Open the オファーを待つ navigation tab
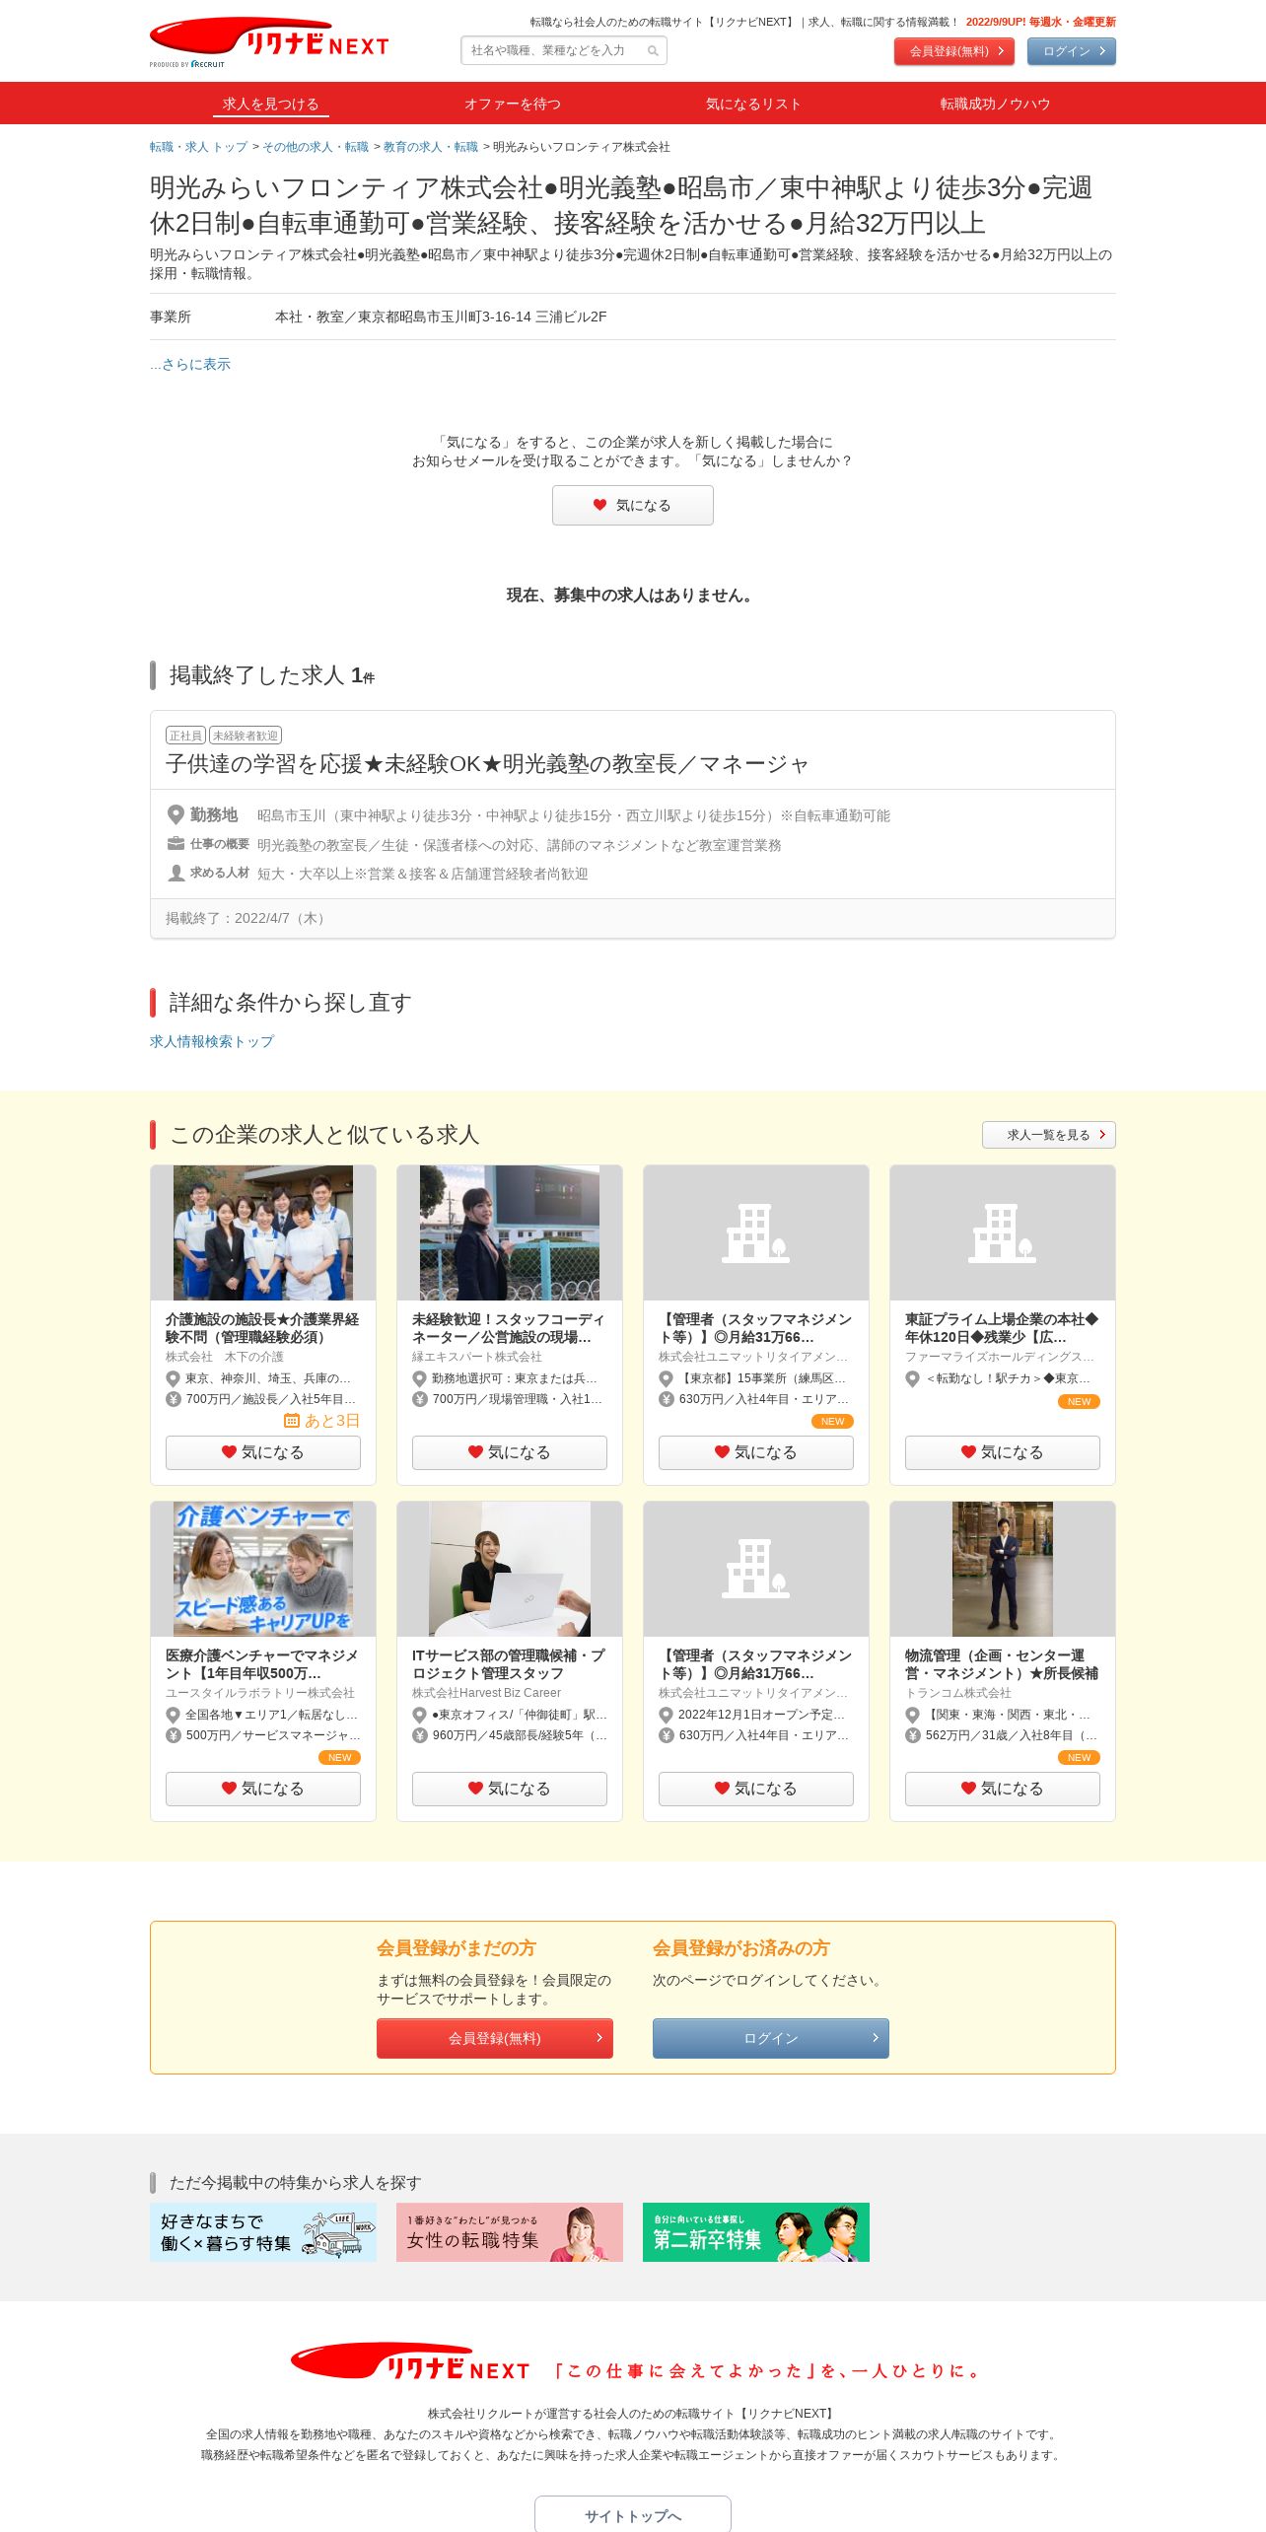1266x2532 pixels. pos(513,104)
